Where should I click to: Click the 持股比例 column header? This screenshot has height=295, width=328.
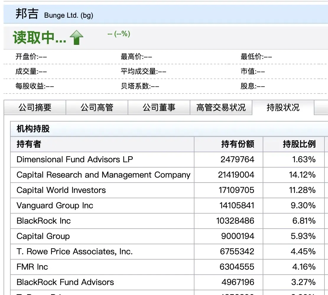pyautogui.click(x=299, y=144)
